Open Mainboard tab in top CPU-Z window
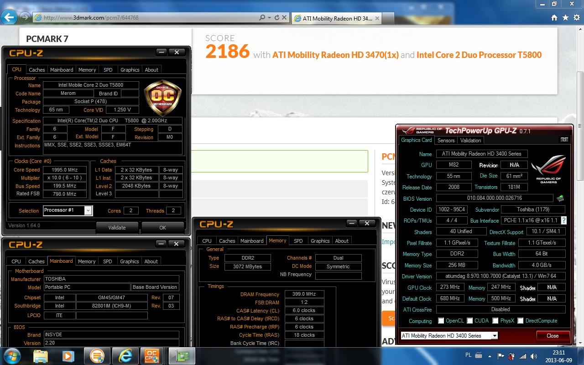This screenshot has width=584, height=365. [x=62, y=70]
